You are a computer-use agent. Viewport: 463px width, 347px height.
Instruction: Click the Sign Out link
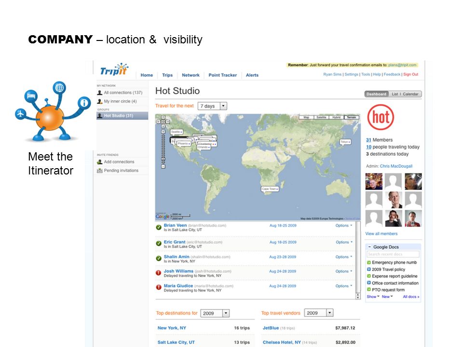411,74
